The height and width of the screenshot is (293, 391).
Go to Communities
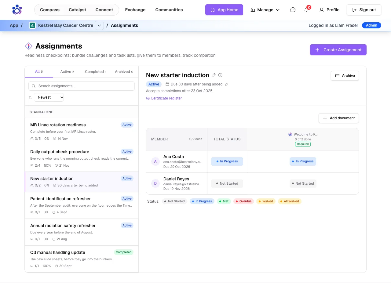169,10
